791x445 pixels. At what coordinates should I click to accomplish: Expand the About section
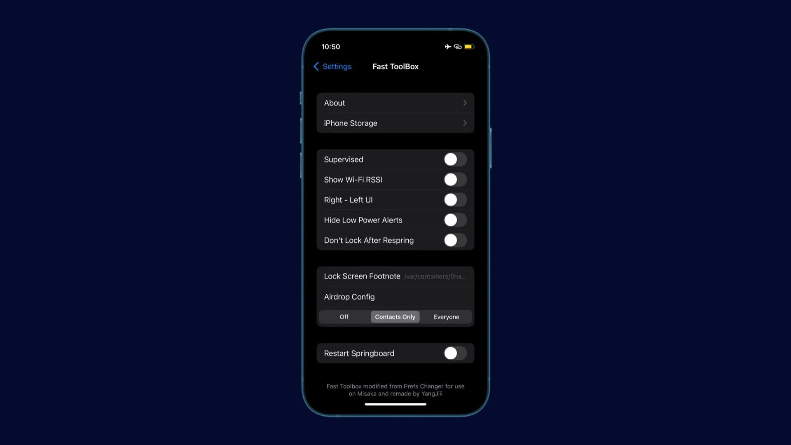click(395, 102)
